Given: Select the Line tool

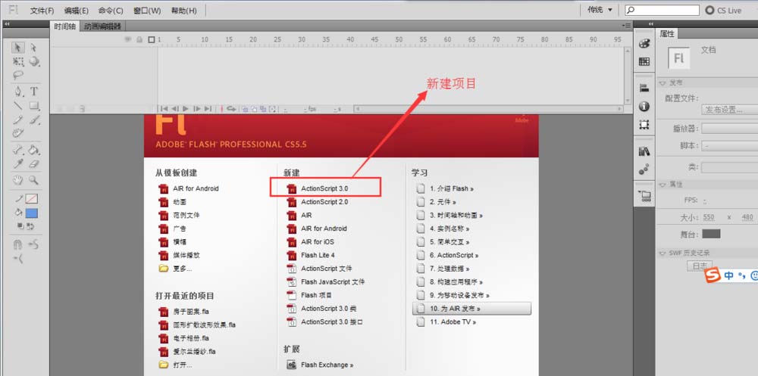Looking at the screenshot, I should coord(18,105).
